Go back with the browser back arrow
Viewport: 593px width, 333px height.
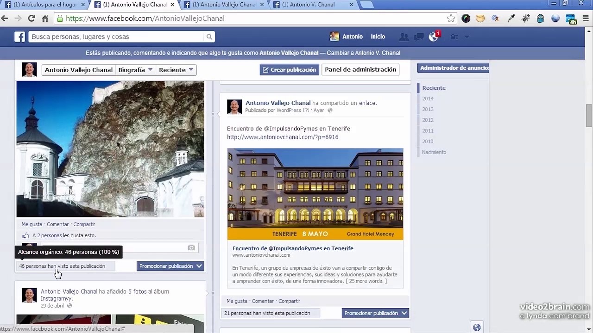point(5,18)
